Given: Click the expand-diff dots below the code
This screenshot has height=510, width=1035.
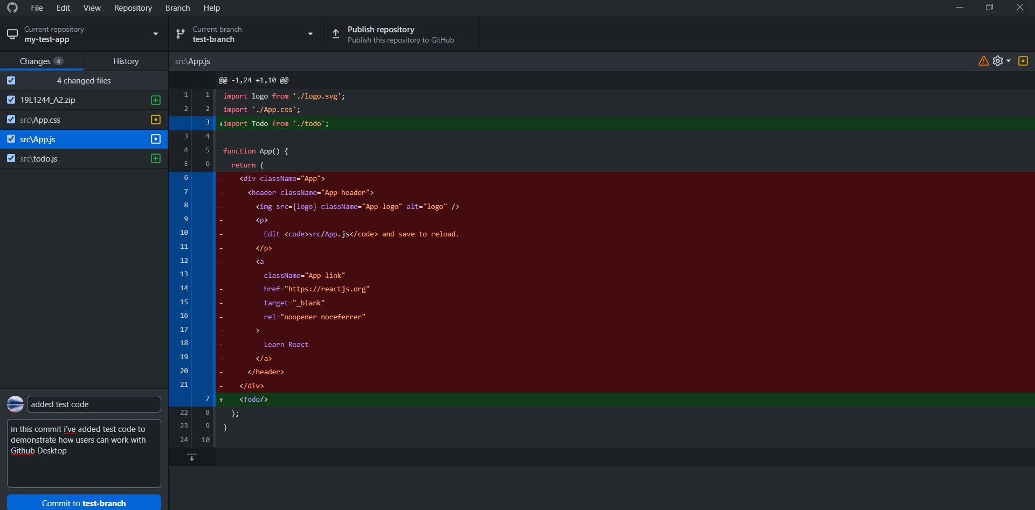Looking at the screenshot, I should pos(191,456).
